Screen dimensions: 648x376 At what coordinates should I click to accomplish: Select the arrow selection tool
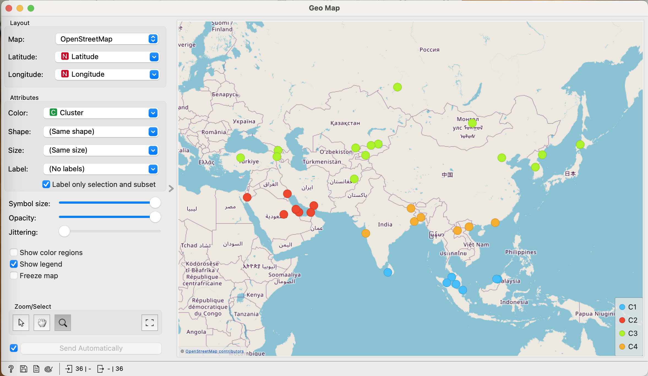[x=21, y=323]
